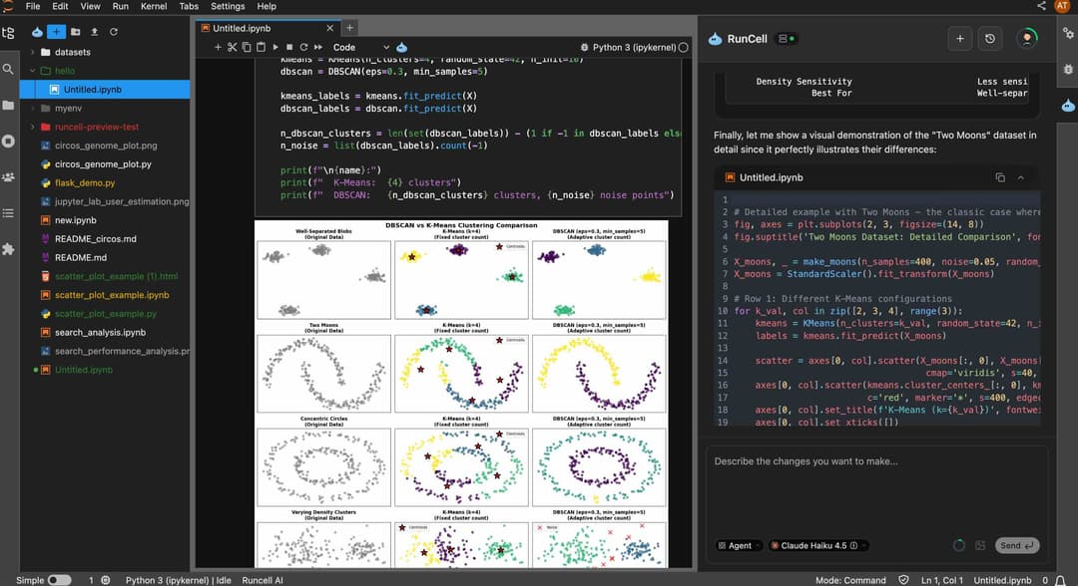Open circos_genome_plot.png file
Viewport: 1078px width, 586px height.
106,146
